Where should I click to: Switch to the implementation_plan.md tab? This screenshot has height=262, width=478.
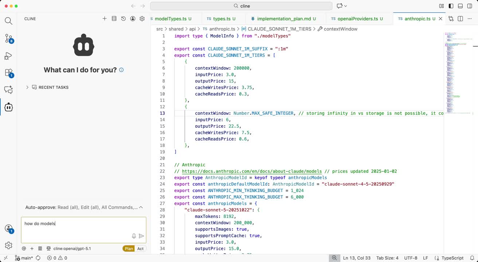284,19
